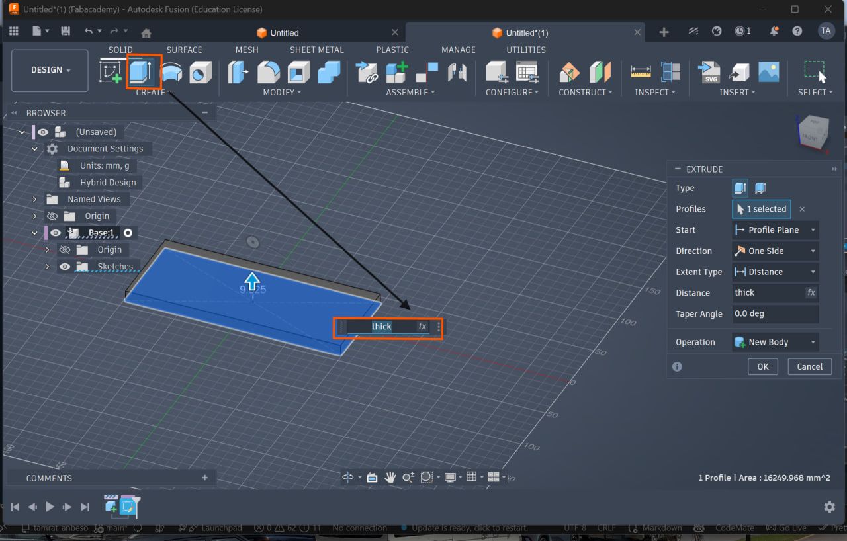Open the SURFACE ribbon tab
Screen dimensions: 847x541
184,50
